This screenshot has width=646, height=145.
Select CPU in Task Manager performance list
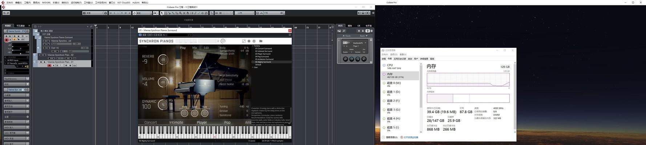(x=400, y=66)
